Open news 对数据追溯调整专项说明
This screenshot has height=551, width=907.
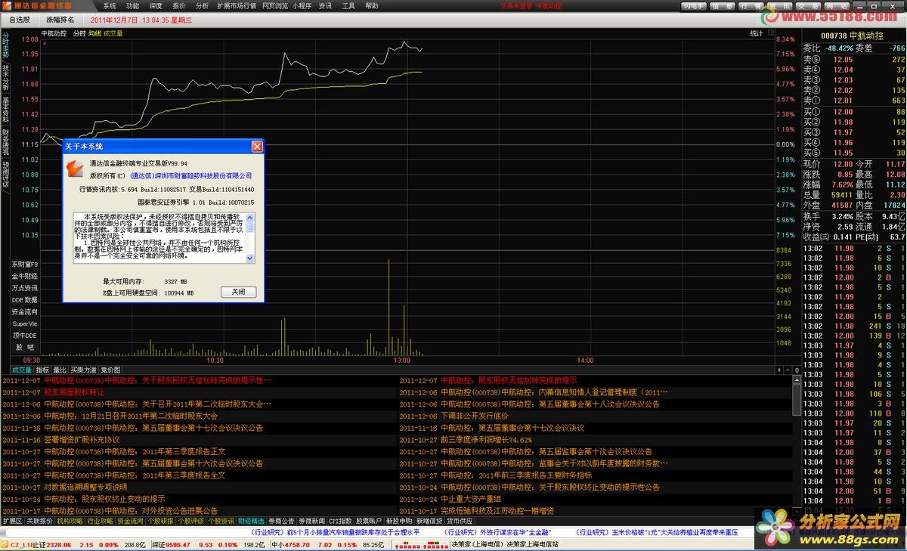pyautogui.click(x=85, y=488)
